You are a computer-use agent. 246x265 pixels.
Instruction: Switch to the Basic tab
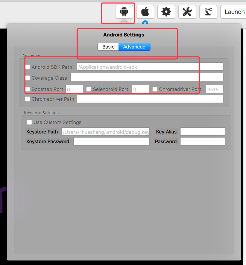coord(108,47)
